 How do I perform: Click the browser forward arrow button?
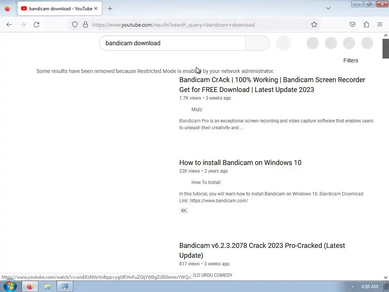pos(23,25)
